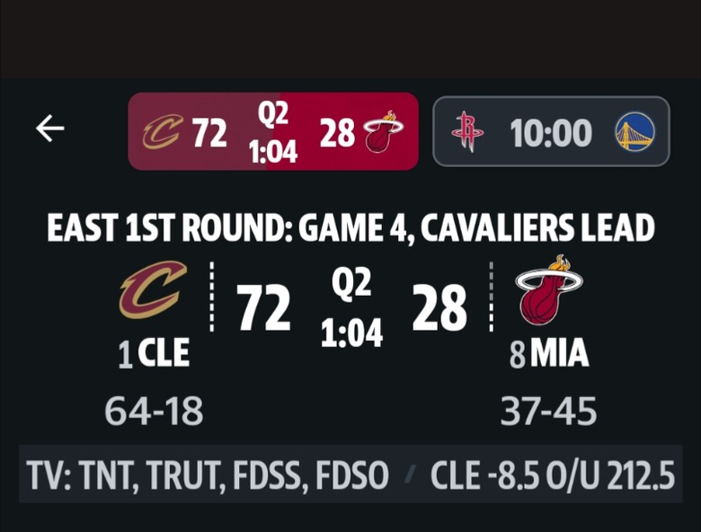Tap the back arrow icon
701x532 pixels.
coord(50,129)
